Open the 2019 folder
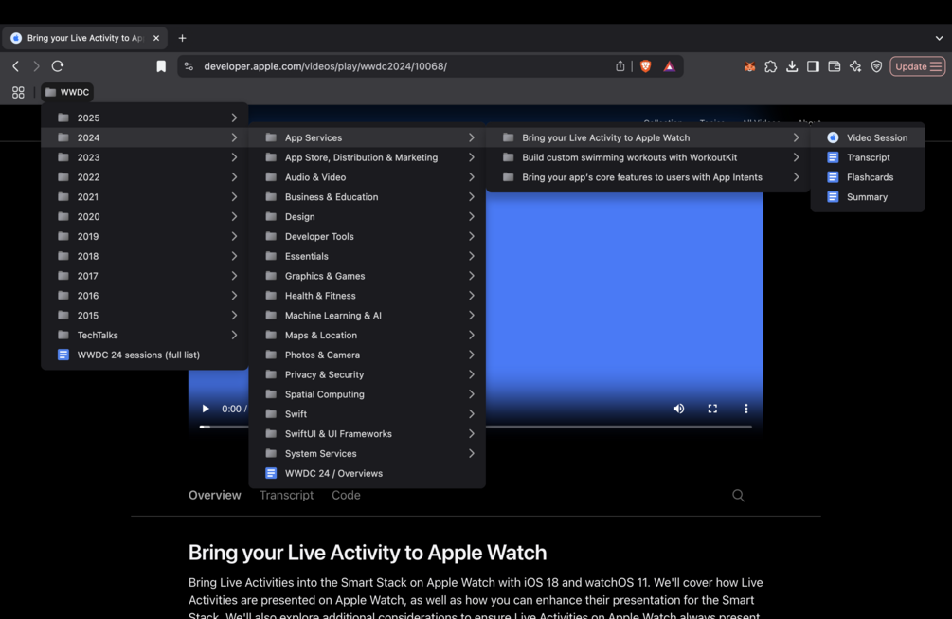This screenshot has height=619, width=952. (x=145, y=236)
